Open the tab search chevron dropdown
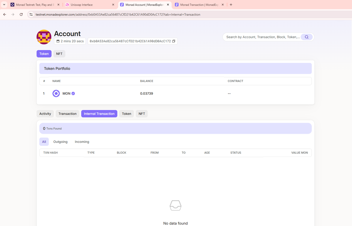 [x=4, y=5]
